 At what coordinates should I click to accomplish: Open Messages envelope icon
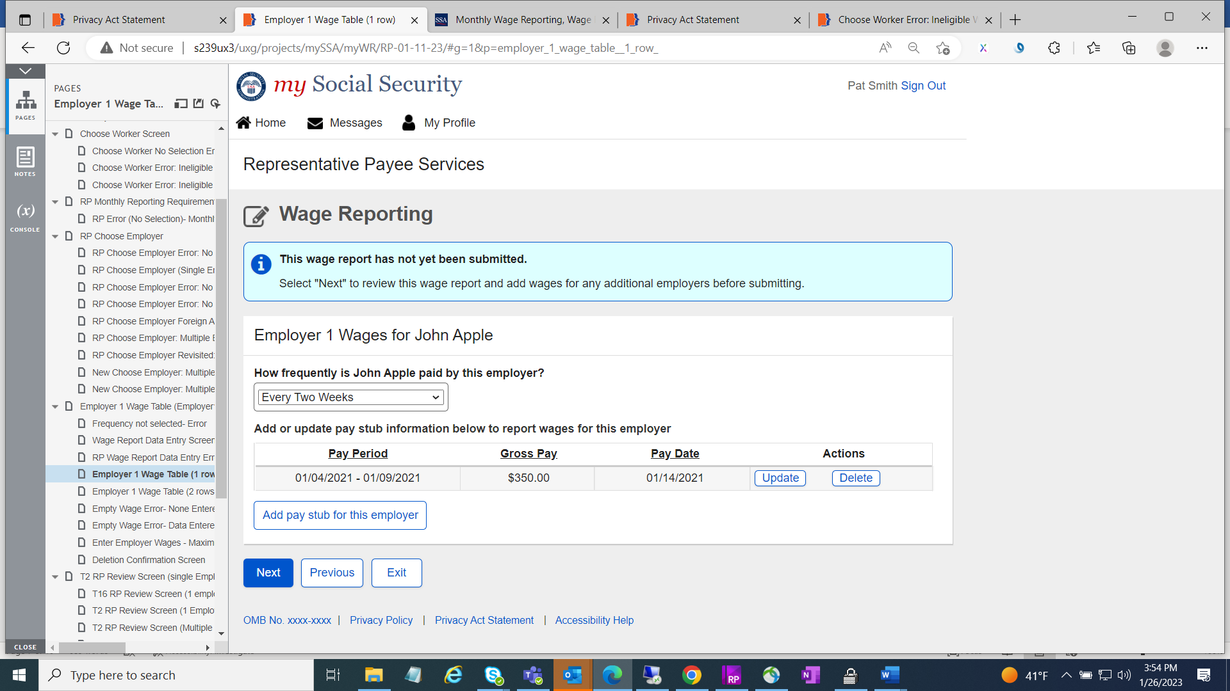point(315,123)
